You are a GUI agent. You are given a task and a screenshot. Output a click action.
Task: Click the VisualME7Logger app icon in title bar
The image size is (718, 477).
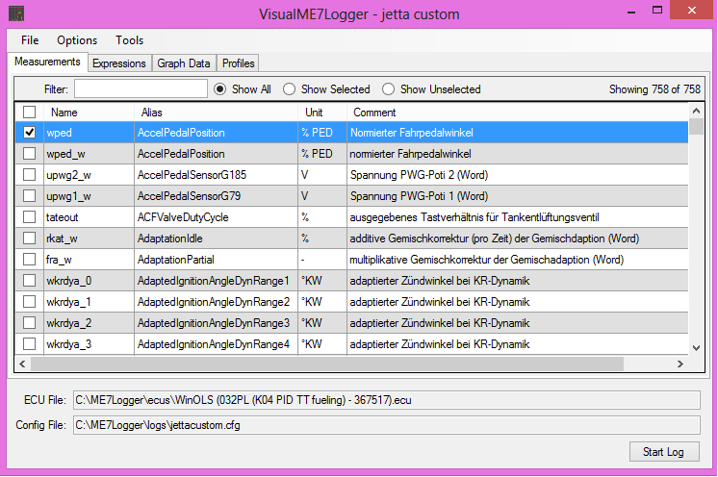pos(16,13)
